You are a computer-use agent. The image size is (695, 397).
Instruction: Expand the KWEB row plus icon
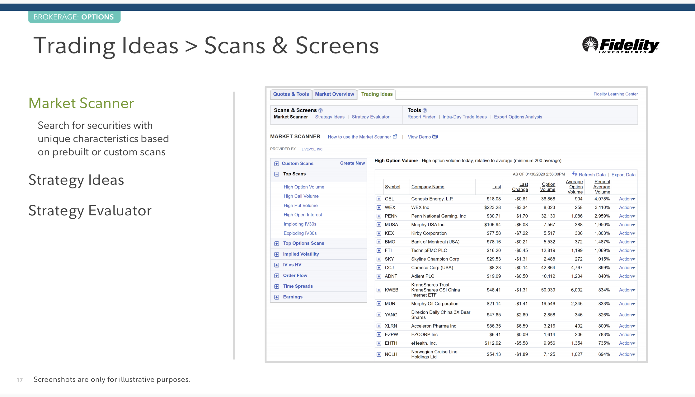click(379, 290)
